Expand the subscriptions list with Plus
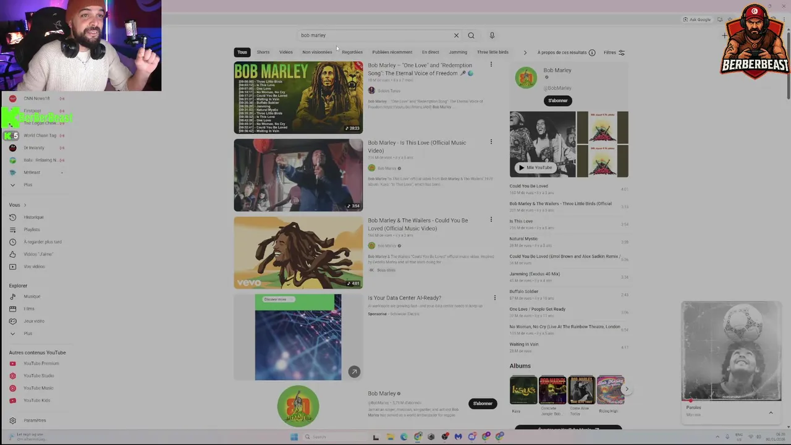Viewport: 791px width, 445px height. click(28, 185)
